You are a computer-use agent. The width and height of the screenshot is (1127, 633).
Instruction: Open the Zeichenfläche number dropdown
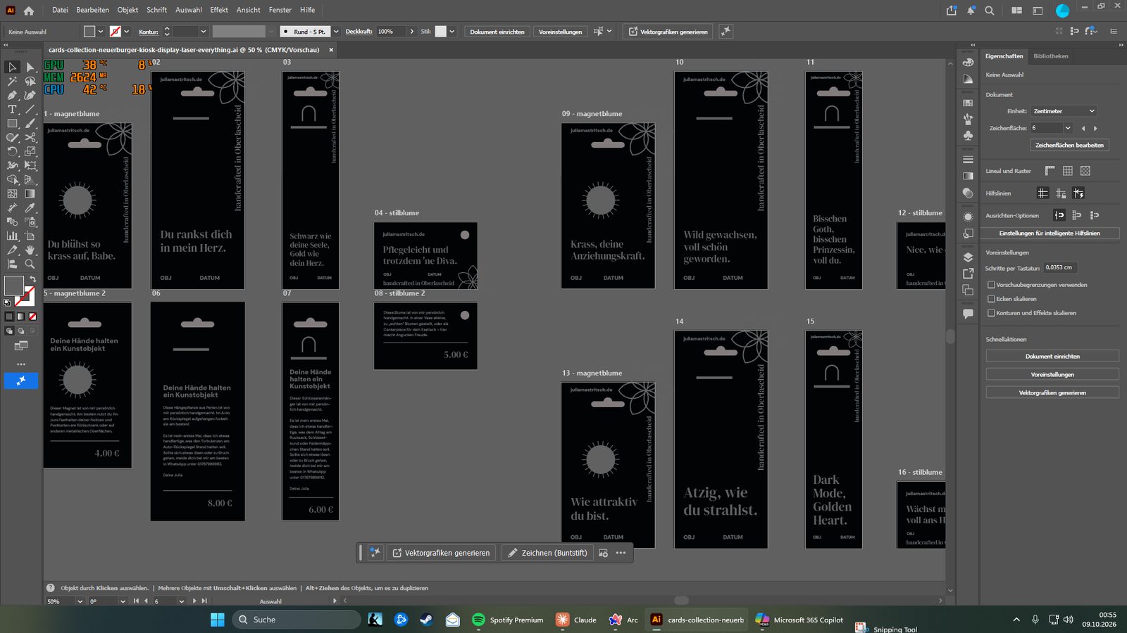pos(1068,128)
